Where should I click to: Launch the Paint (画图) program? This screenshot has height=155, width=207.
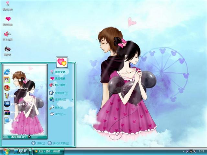click(x=10, y=96)
